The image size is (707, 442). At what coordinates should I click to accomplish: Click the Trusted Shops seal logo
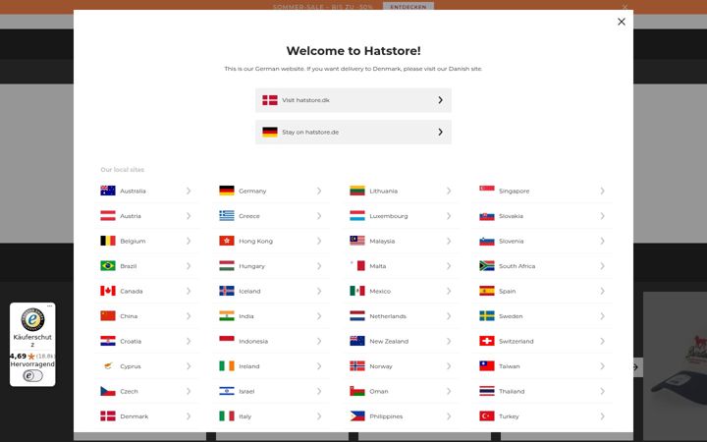32,320
